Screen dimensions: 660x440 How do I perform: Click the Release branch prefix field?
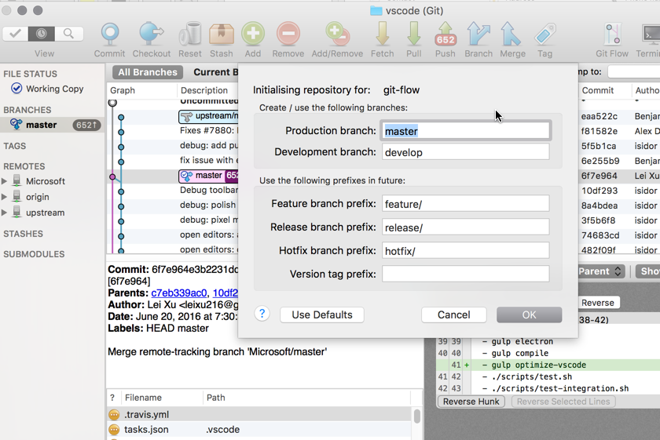click(x=465, y=227)
